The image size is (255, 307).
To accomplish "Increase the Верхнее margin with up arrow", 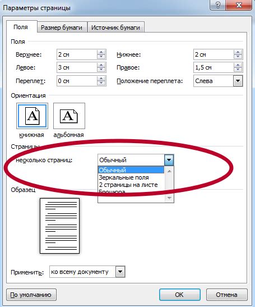I will (x=101, y=52).
